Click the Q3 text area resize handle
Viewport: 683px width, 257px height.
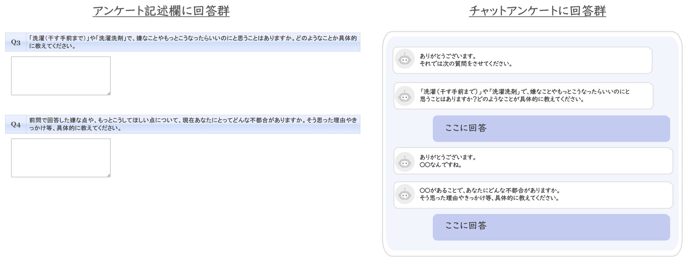pos(109,93)
